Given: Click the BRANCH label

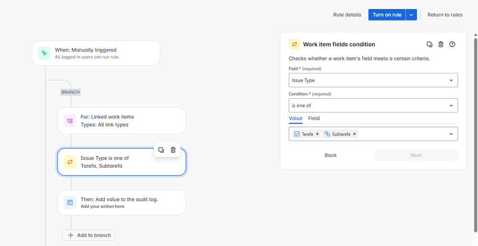Looking at the screenshot, I should click(70, 92).
